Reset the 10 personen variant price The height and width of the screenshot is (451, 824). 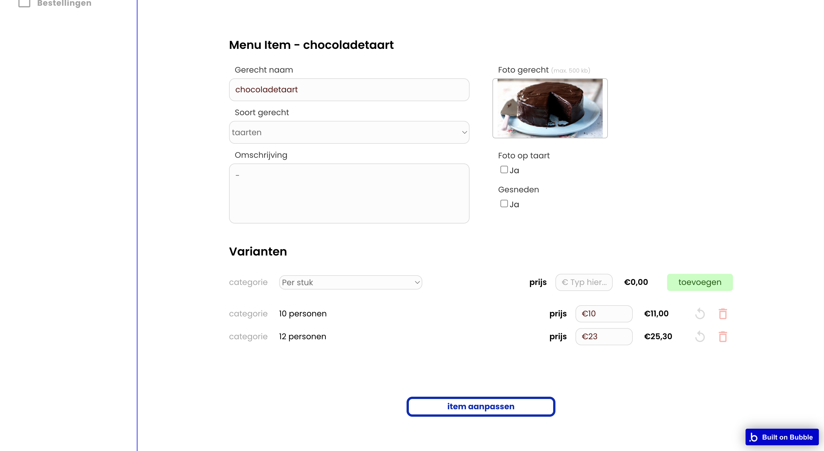(x=700, y=314)
